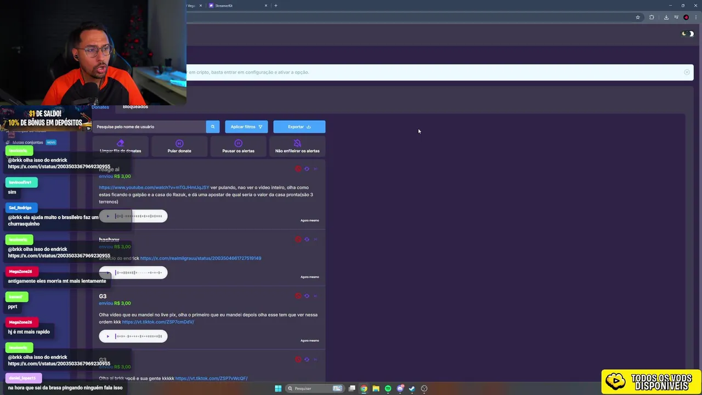The height and width of the screenshot is (395, 702).
Task: Click the Exportar button
Action: (x=299, y=127)
